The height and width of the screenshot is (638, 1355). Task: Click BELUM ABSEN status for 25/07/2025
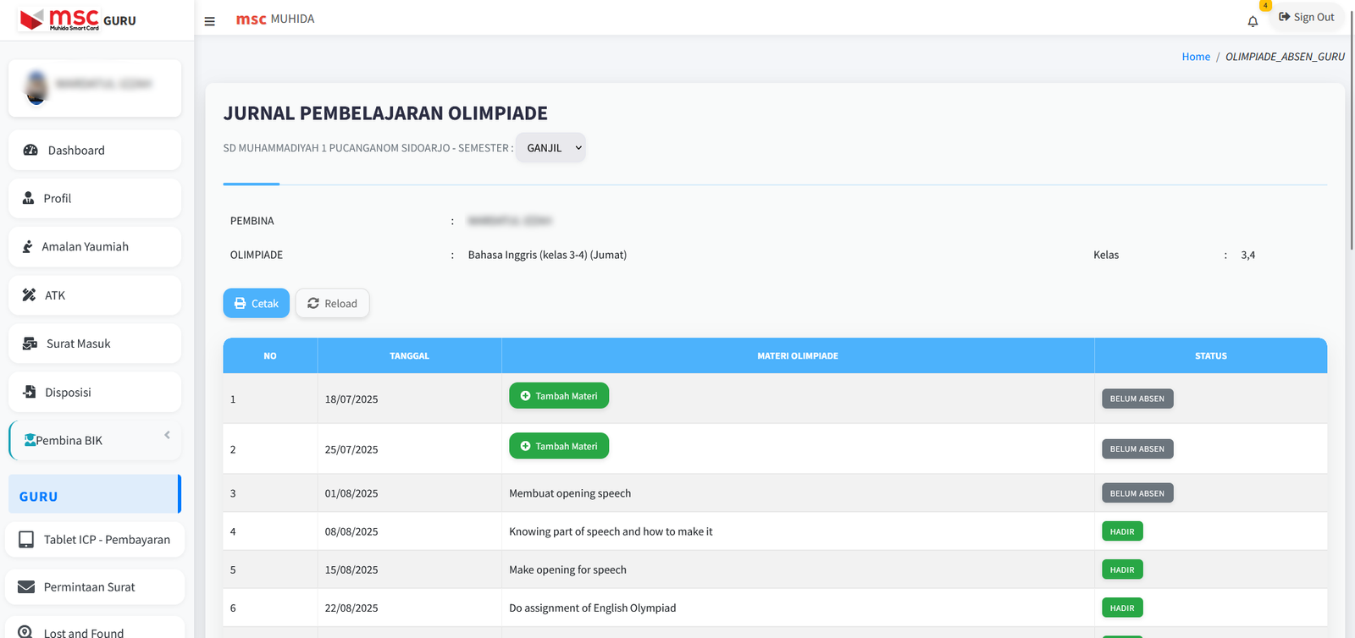point(1137,448)
